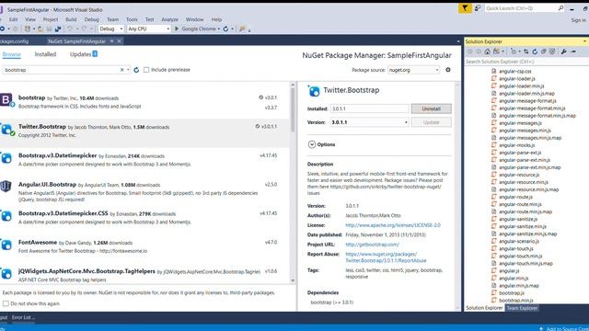Open the Report Abuse nuget.org link
This screenshot has height=331, width=589.
(386, 257)
